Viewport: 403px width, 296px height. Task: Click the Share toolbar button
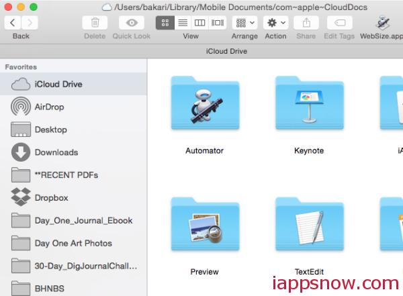(306, 23)
